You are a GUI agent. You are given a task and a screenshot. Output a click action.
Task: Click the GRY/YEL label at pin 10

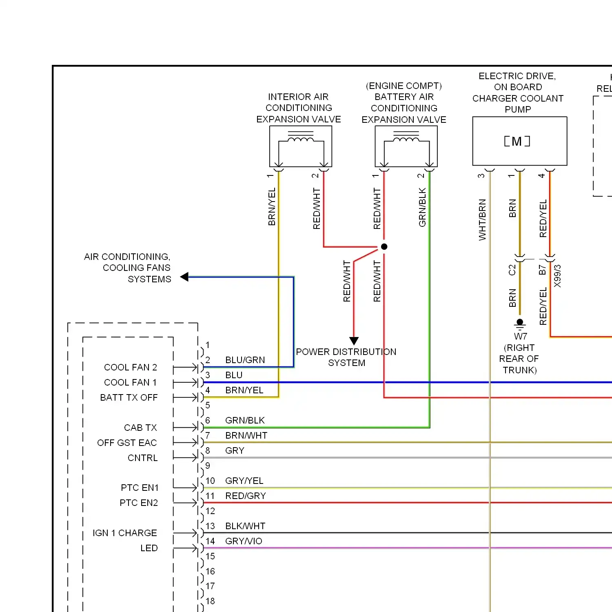point(244,481)
